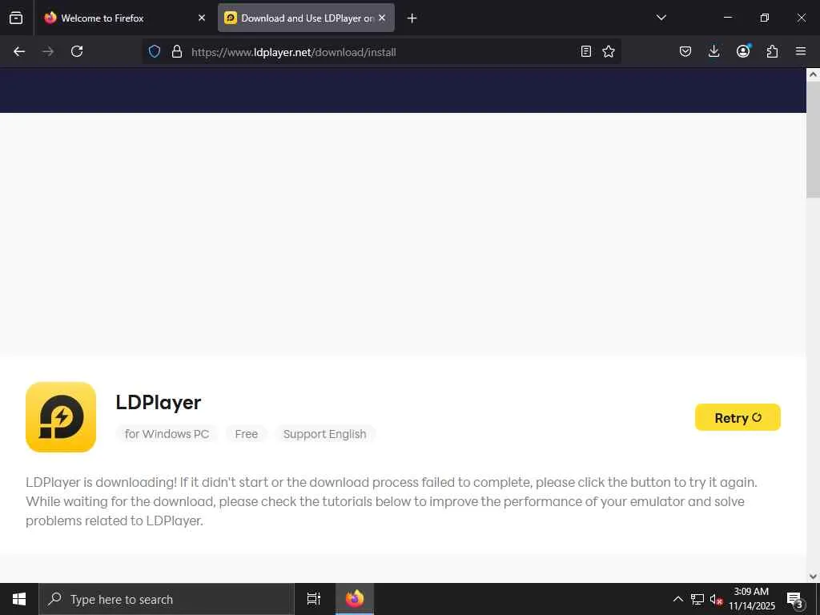The width and height of the screenshot is (820, 615).
Task: View site security padlock information
Action: (x=177, y=51)
